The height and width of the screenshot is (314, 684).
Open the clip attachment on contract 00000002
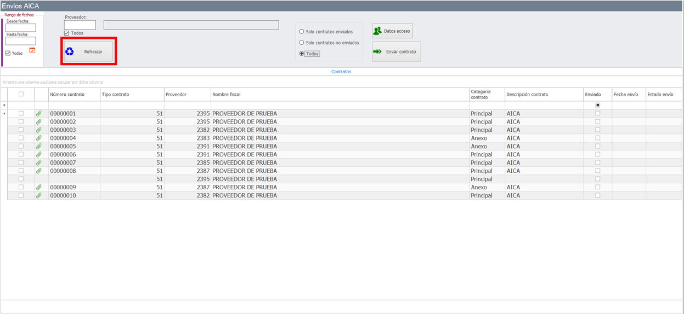tap(39, 122)
